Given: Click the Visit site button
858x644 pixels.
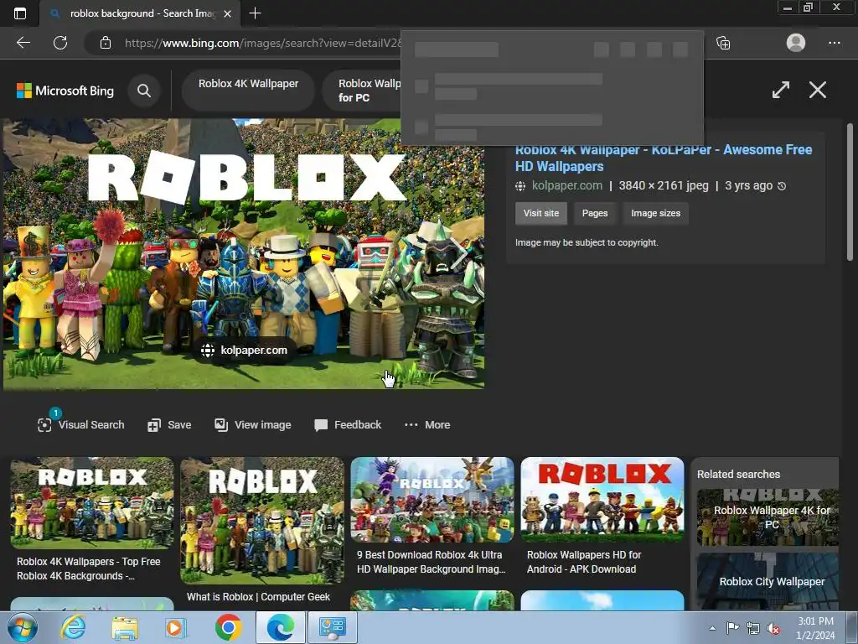Looking at the screenshot, I should (x=540, y=213).
